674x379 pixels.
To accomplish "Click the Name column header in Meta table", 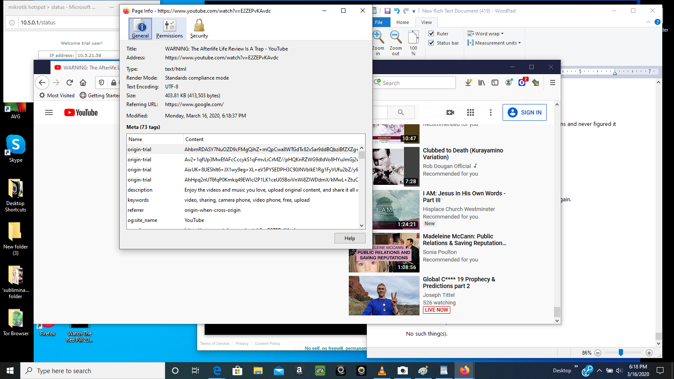I will 155,139.
